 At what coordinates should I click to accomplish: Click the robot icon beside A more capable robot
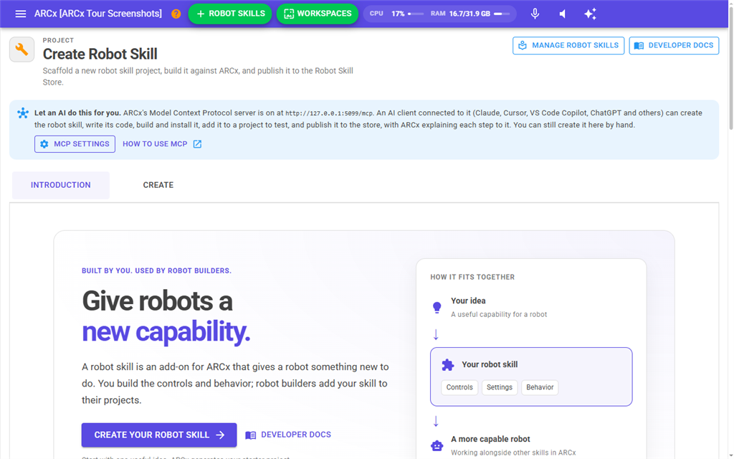click(x=437, y=445)
